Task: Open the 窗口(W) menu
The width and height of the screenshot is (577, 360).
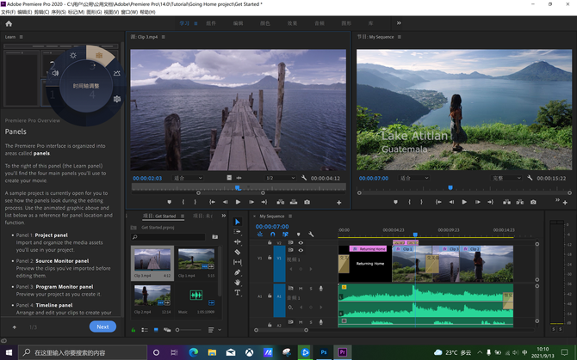Action: (129, 12)
